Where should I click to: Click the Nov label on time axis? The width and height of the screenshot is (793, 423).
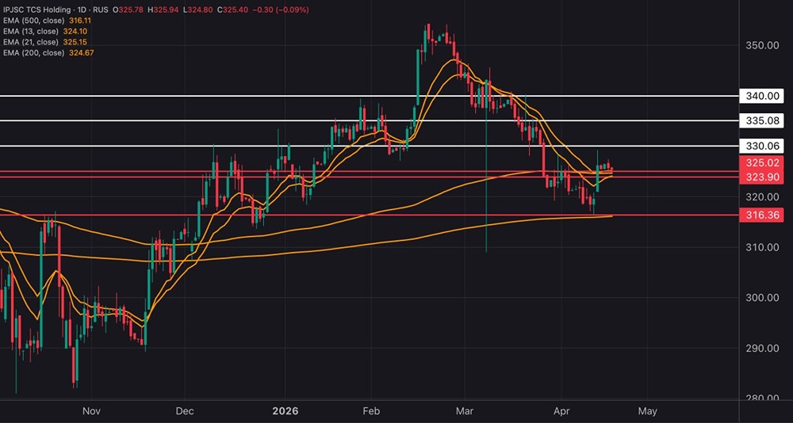click(91, 410)
